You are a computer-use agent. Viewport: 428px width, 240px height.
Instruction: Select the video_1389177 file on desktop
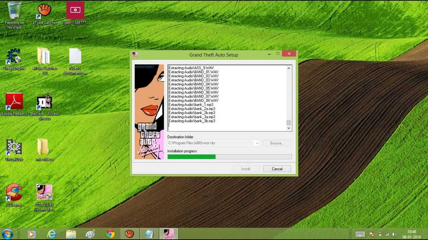click(x=75, y=14)
